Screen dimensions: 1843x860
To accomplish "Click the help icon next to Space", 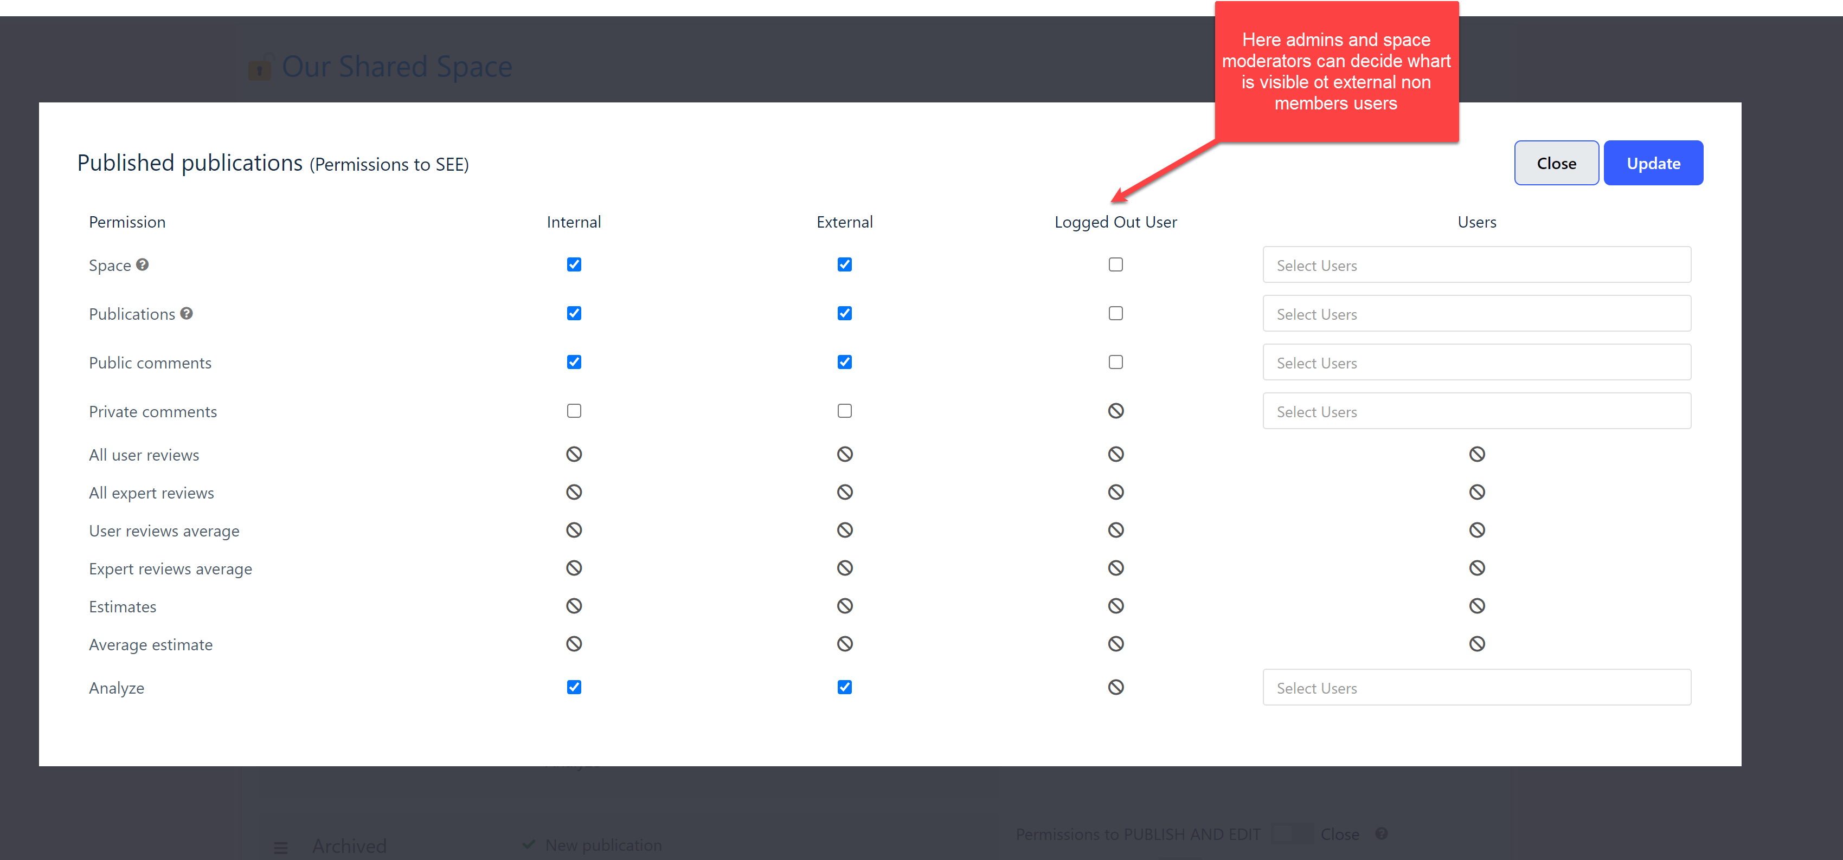I will pyautogui.click(x=143, y=264).
